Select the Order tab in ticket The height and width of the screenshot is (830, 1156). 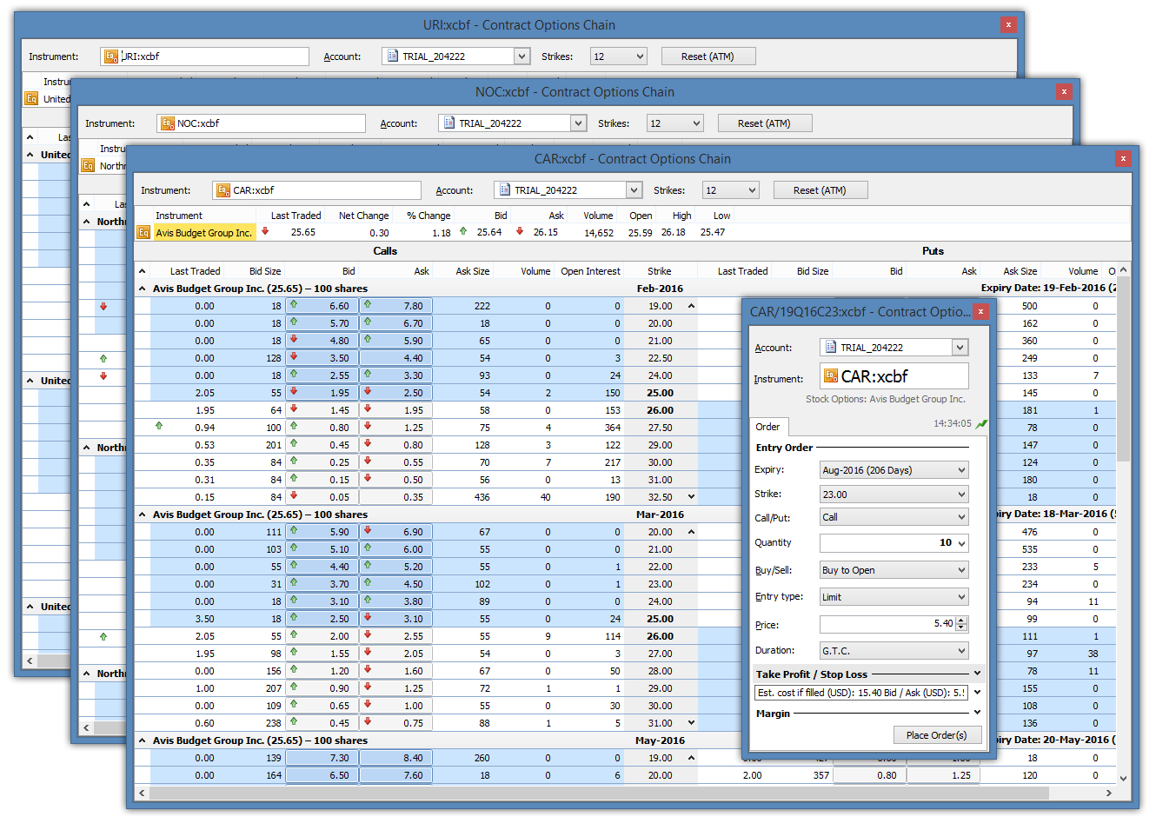[767, 427]
